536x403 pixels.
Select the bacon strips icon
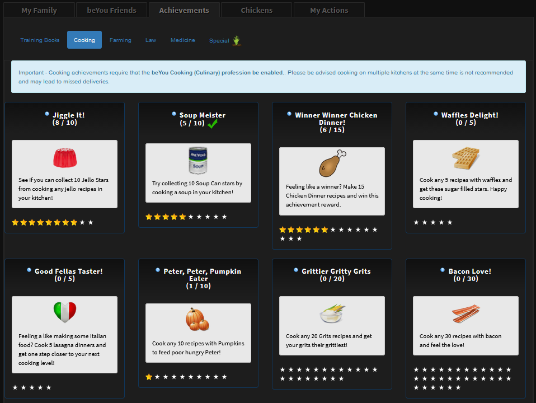click(466, 312)
